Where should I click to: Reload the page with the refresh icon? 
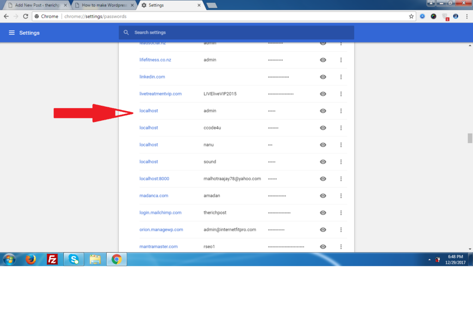click(x=26, y=16)
